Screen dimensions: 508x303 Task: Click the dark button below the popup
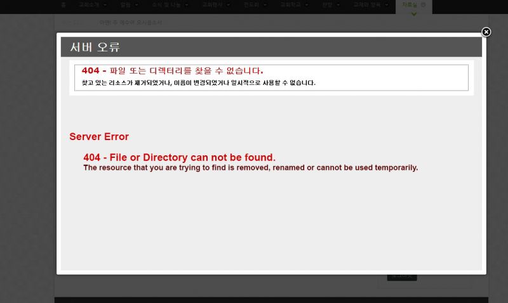pyautogui.click(x=402, y=278)
